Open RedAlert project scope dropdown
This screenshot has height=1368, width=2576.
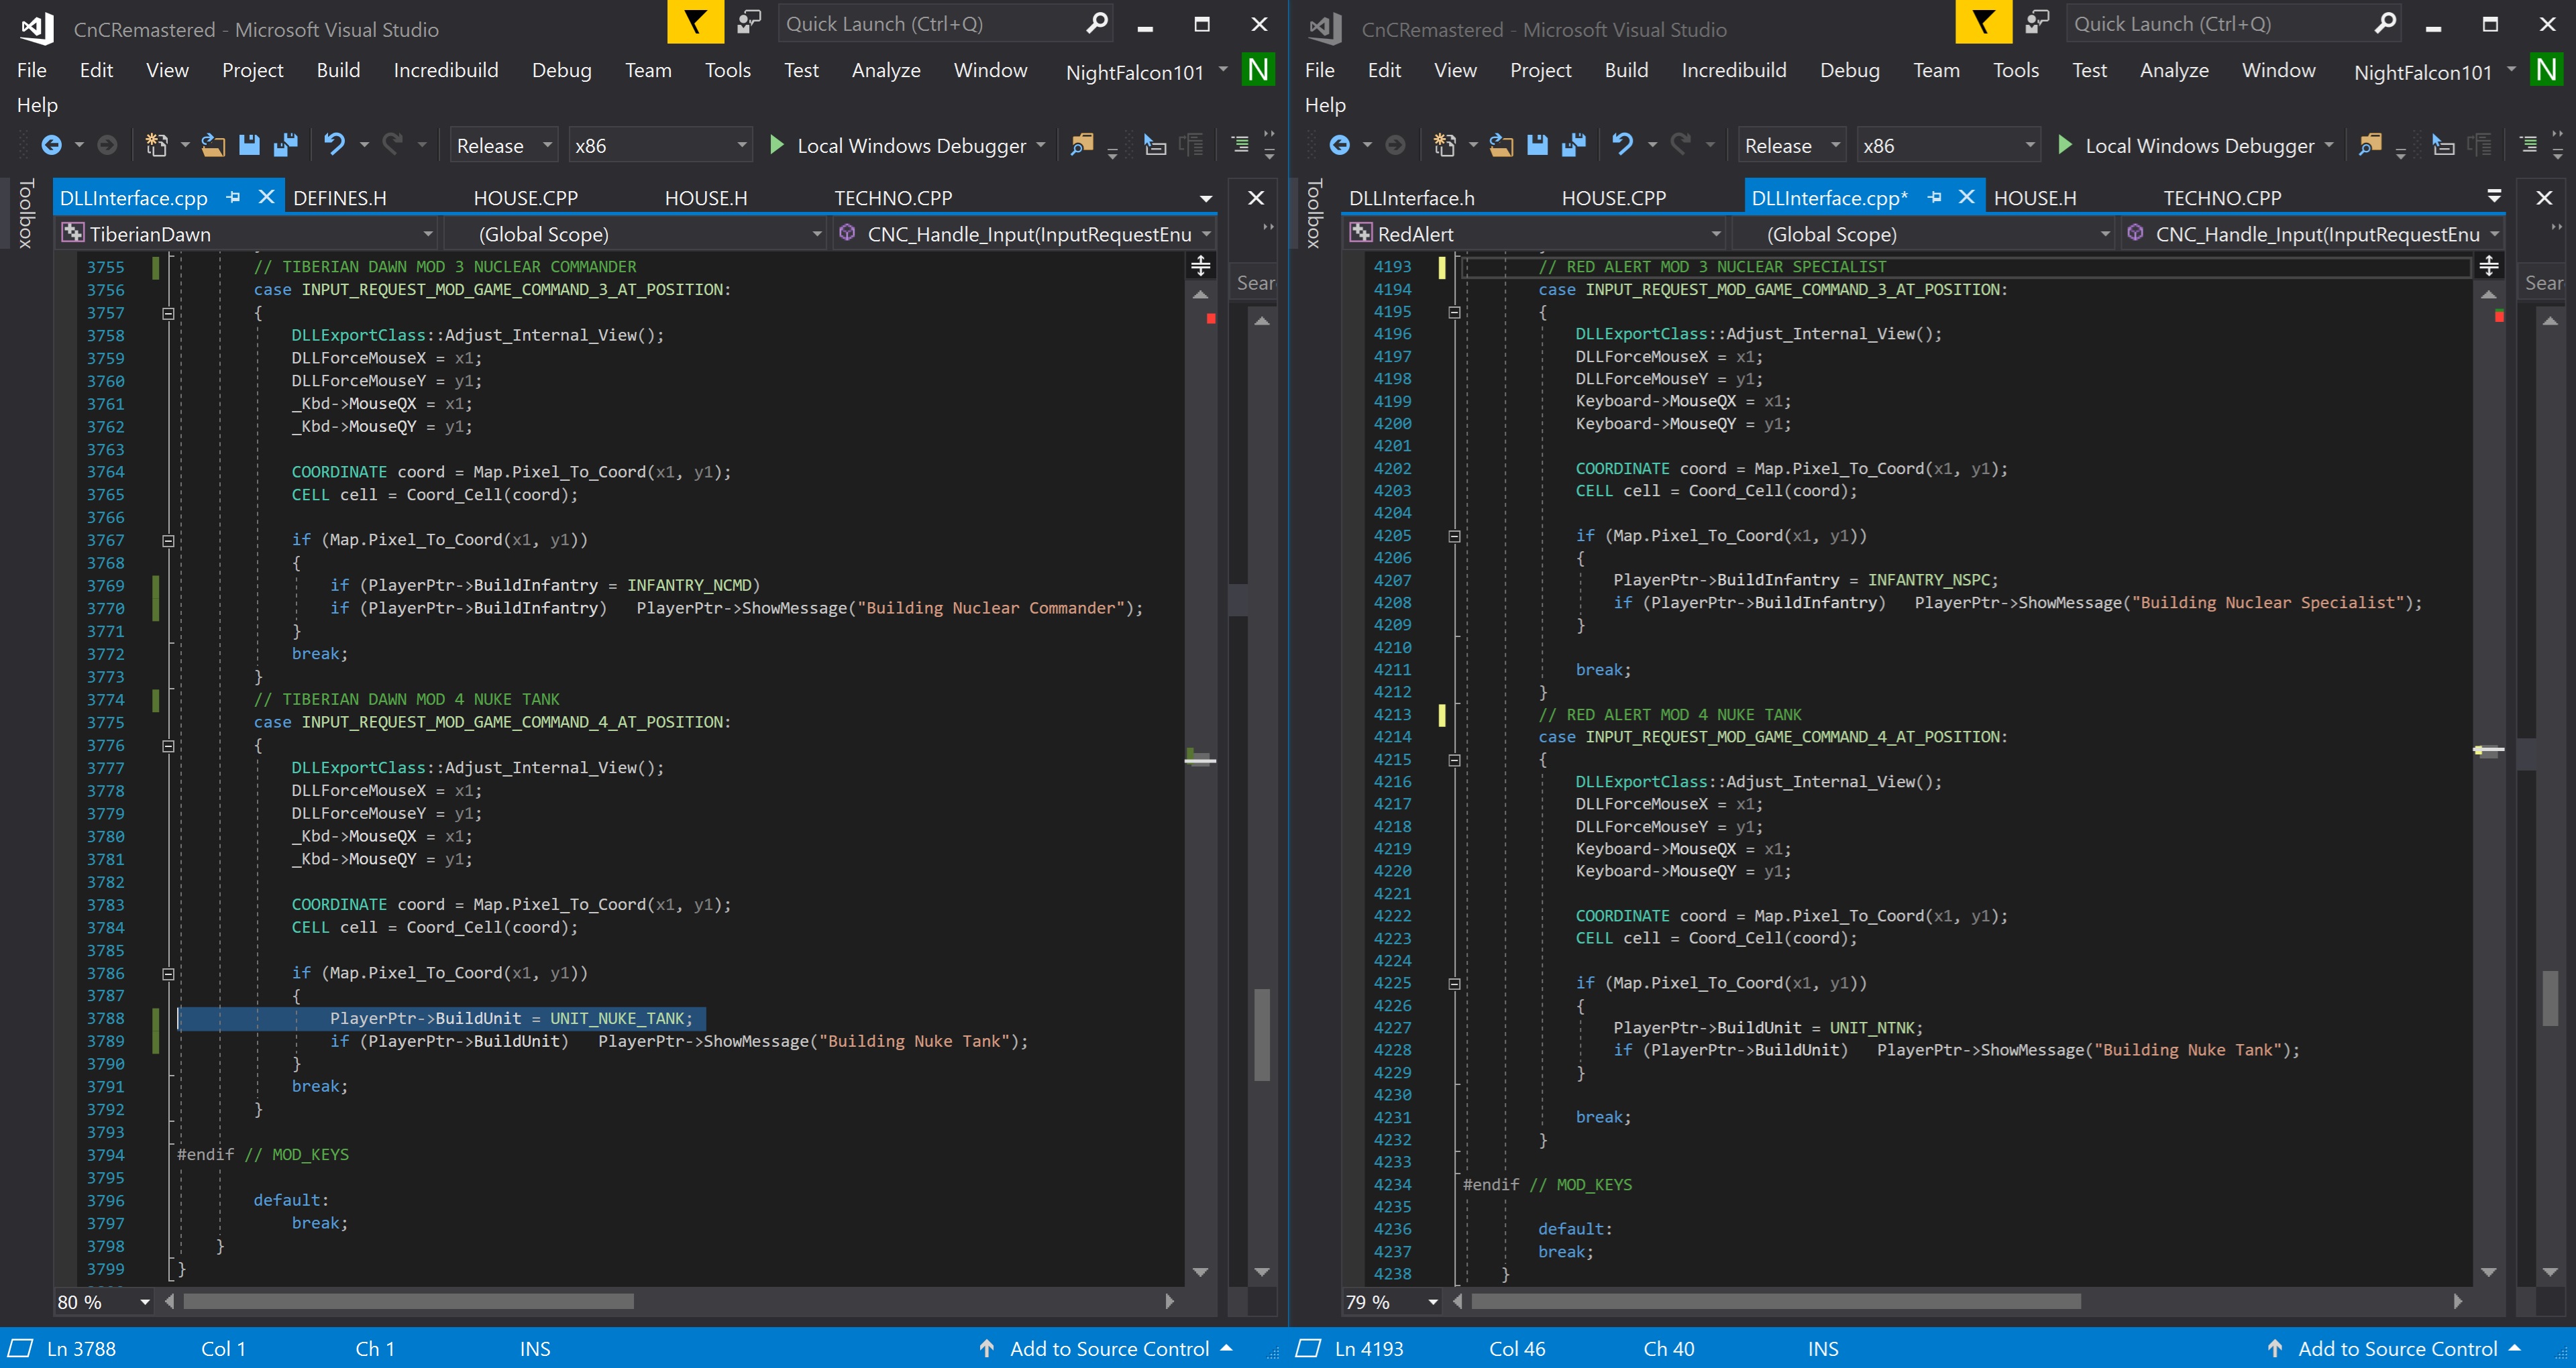click(1536, 234)
